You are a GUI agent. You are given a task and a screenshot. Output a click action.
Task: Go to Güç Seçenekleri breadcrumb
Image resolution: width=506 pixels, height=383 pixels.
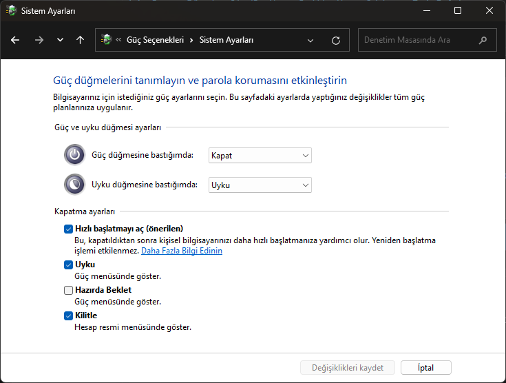(x=155, y=40)
